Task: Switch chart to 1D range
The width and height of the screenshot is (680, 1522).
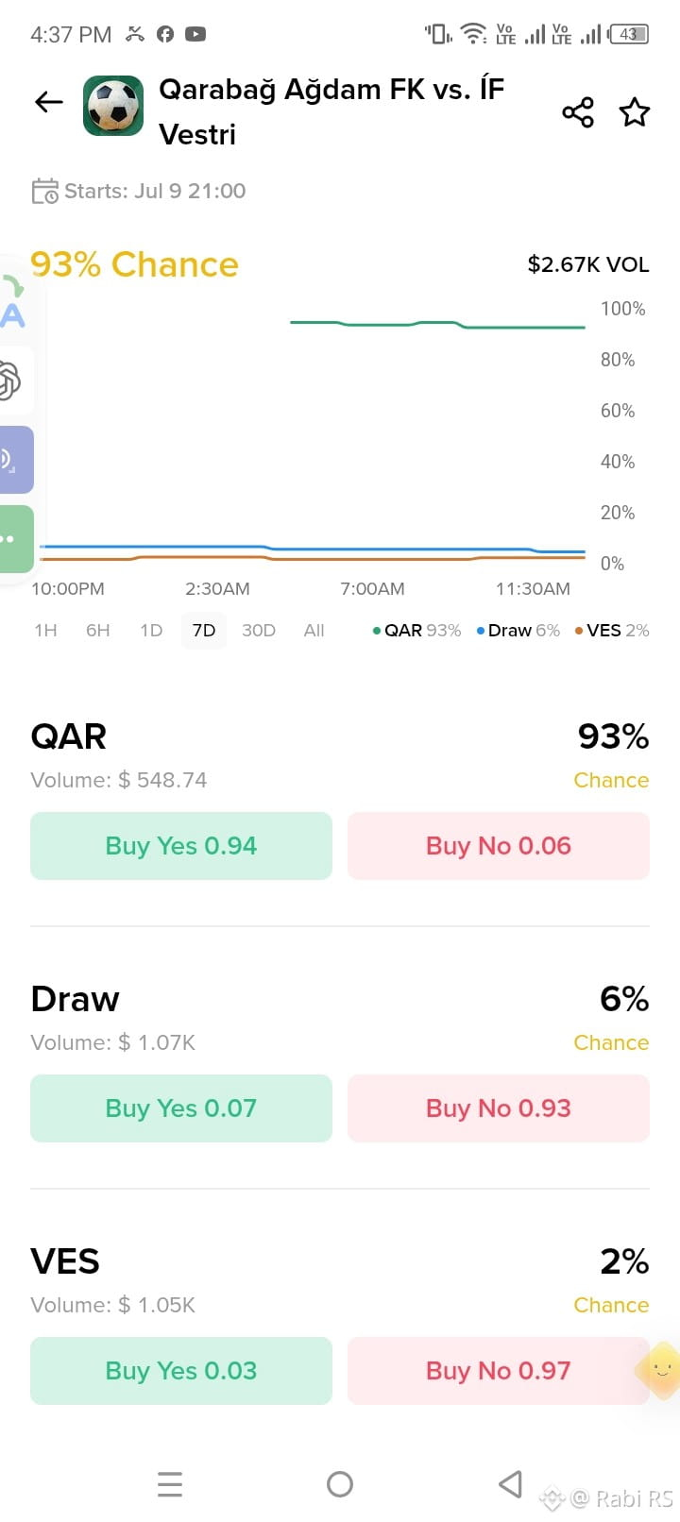Action: [x=151, y=631]
